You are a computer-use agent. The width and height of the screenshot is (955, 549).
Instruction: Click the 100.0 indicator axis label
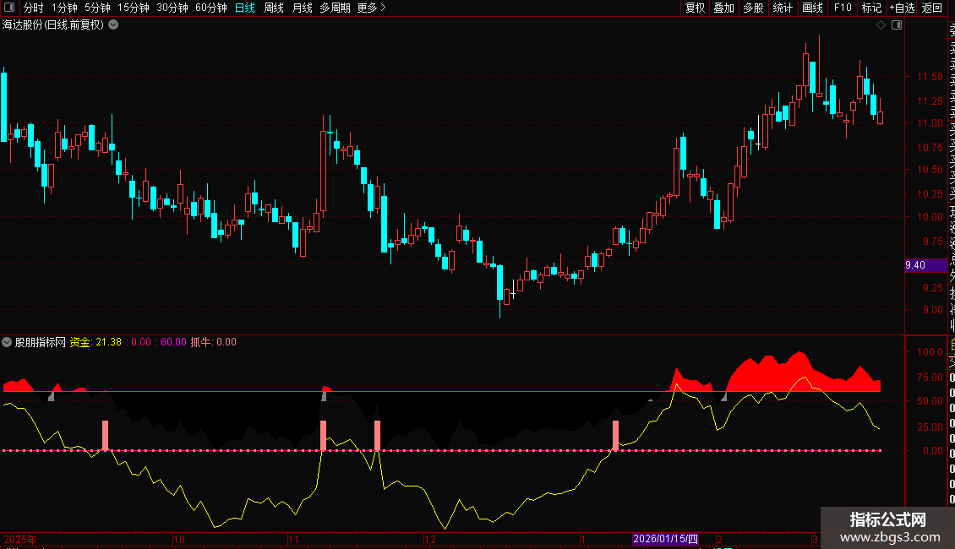point(930,352)
